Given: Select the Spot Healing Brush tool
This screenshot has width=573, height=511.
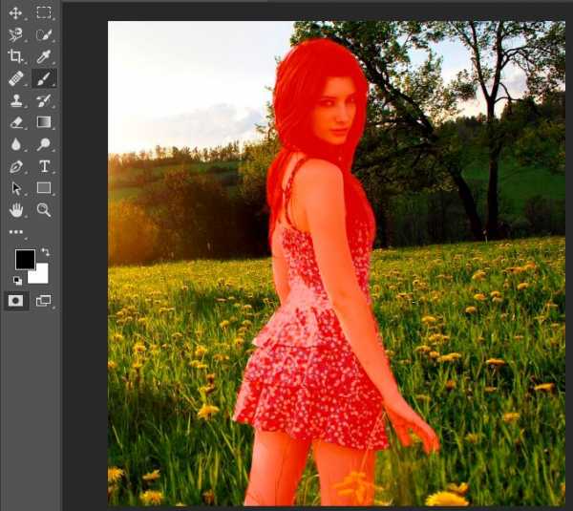Looking at the screenshot, I should tap(15, 78).
